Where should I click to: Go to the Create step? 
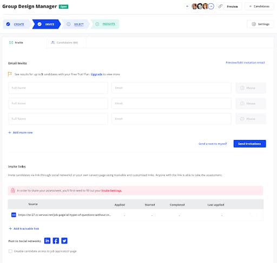click(16, 24)
